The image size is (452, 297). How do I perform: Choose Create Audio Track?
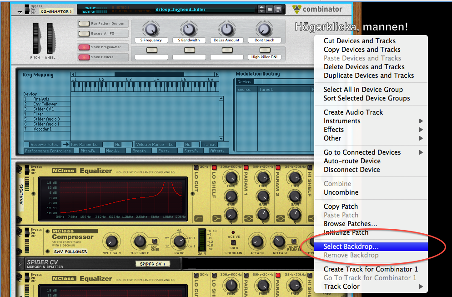(371, 112)
